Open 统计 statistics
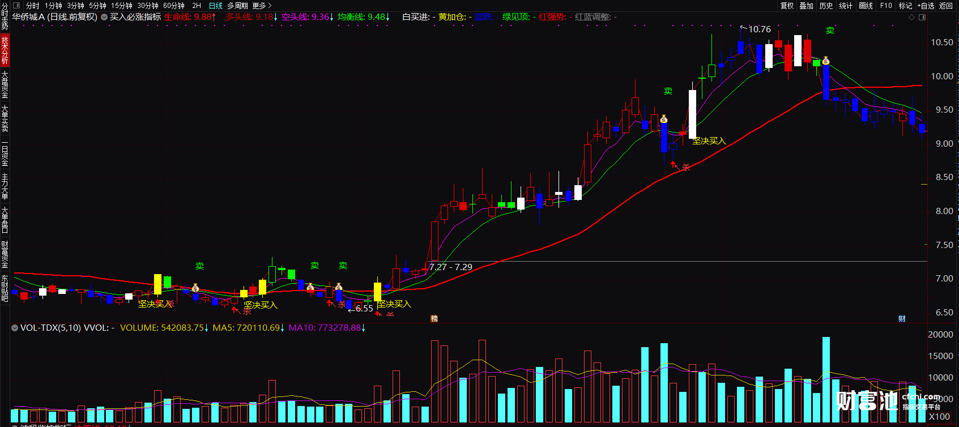This screenshot has width=959, height=427. pyautogui.click(x=846, y=6)
